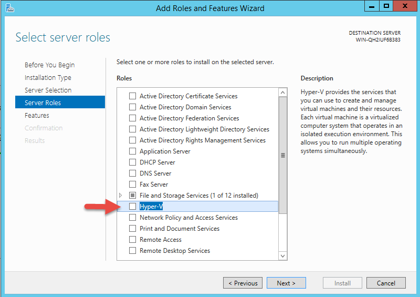Expand File and Storage Services tree arrow
Screen dimensions: 420x297
click(x=121, y=196)
